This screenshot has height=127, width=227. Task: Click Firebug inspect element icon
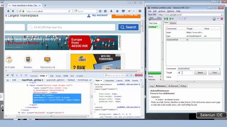tap(12, 75)
